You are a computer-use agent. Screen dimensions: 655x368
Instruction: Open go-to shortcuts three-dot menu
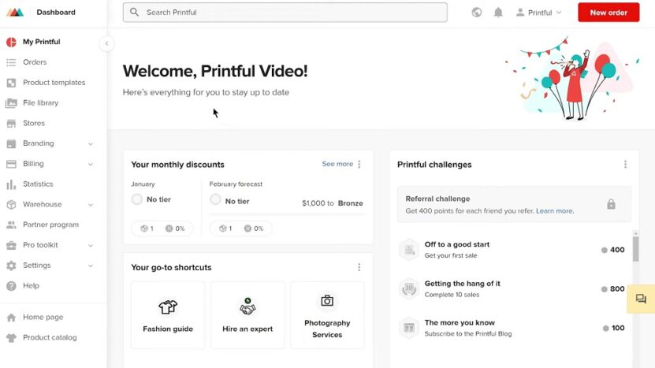click(x=359, y=267)
